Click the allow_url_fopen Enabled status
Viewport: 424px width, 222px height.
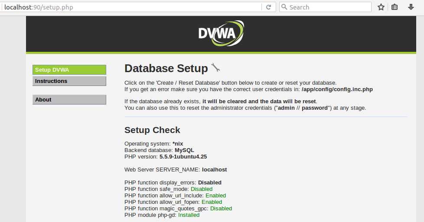pyautogui.click(x=212, y=202)
